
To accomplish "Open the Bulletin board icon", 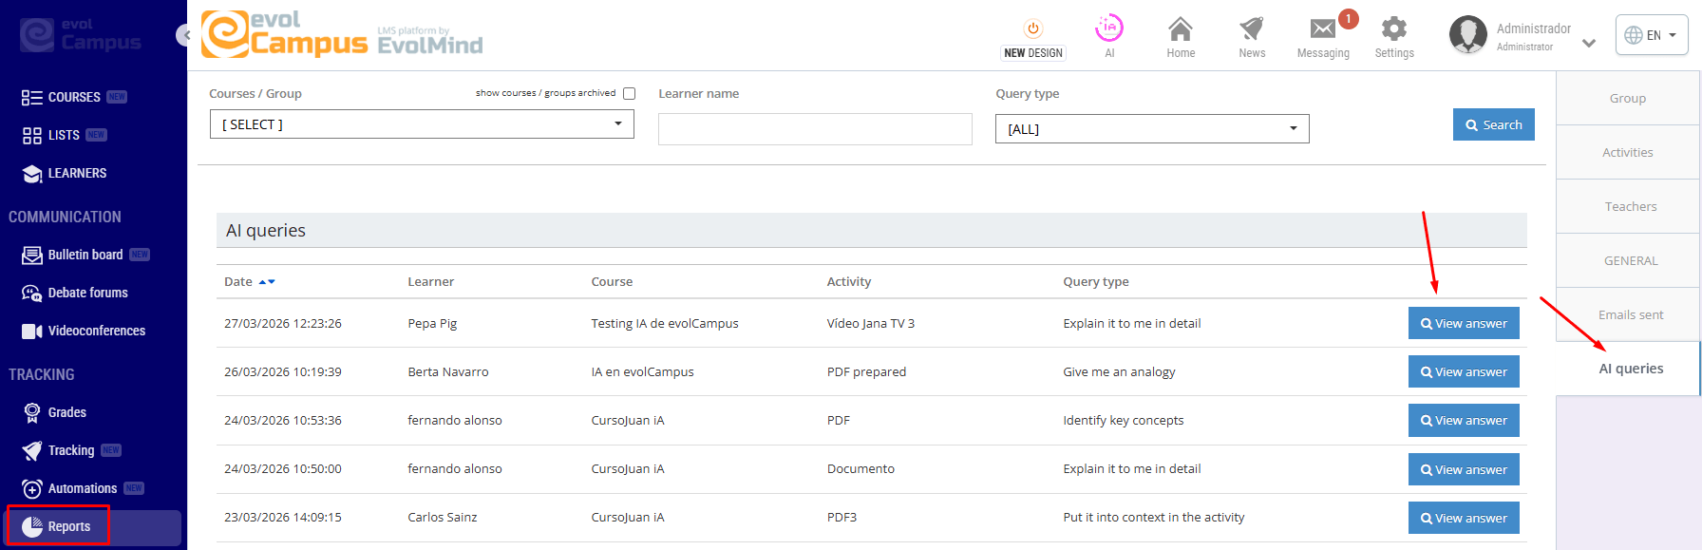I will (32, 255).
